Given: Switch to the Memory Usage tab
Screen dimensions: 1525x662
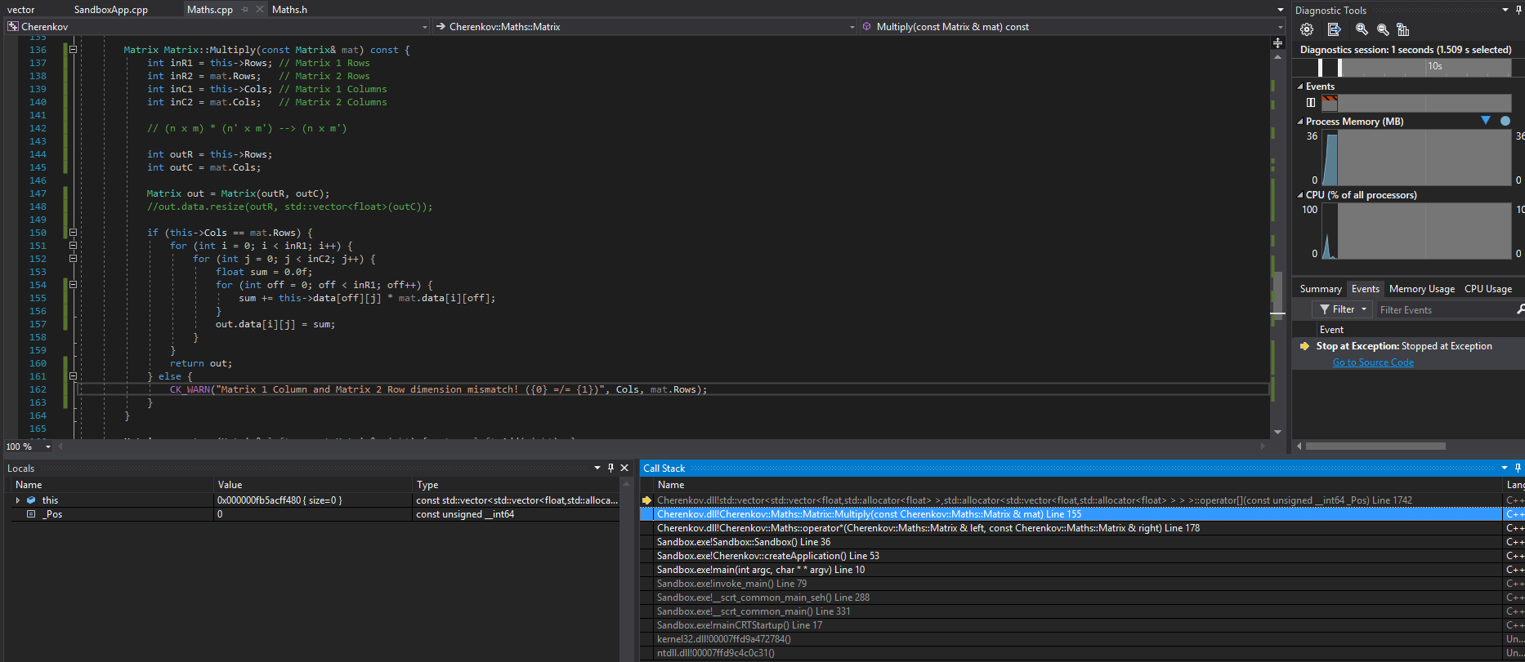Looking at the screenshot, I should click(1421, 289).
